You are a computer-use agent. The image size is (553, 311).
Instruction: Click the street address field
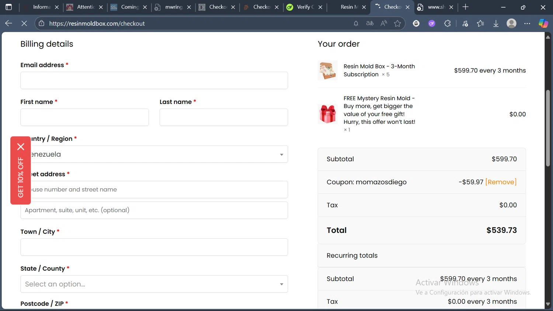154,189
